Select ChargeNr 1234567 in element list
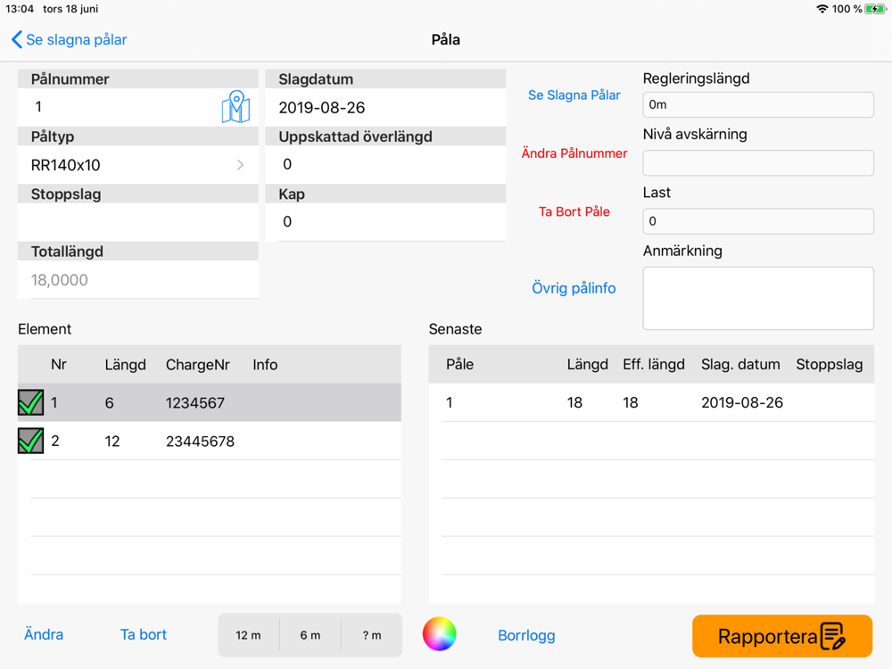Screen dimensions: 892x669 [x=194, y=403]
